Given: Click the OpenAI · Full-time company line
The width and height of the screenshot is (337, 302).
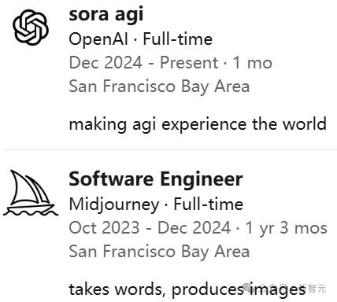Looking at the screenshot, I should click(x=140, y=39).
